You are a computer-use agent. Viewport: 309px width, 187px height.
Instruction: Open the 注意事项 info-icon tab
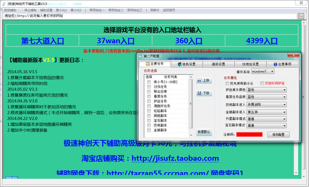point(282,64)
